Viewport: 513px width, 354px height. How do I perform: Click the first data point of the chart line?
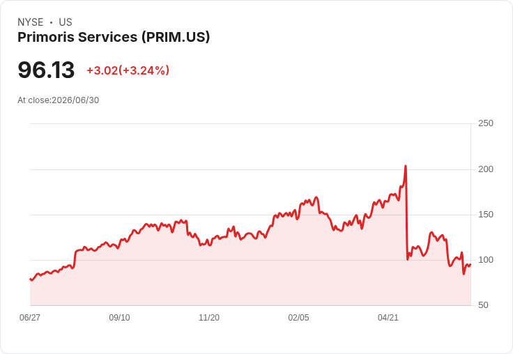tap(30, 279)
